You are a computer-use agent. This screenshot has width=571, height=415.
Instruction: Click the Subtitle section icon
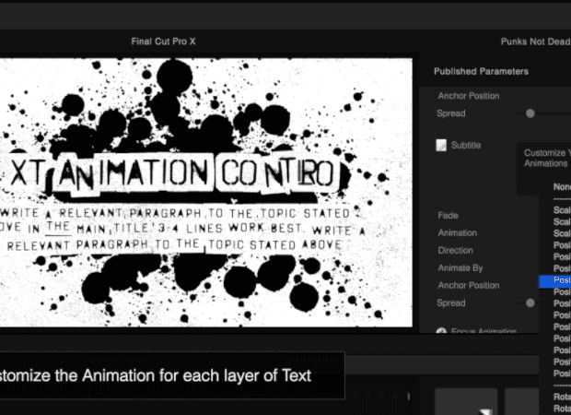(441, 145)
